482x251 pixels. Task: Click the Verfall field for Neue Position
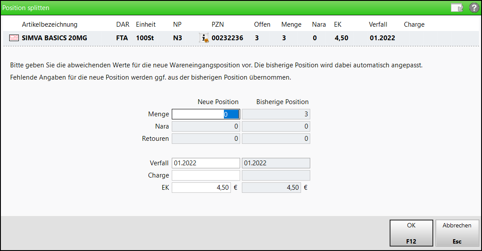pyautogui.click(x=206, y=163)
